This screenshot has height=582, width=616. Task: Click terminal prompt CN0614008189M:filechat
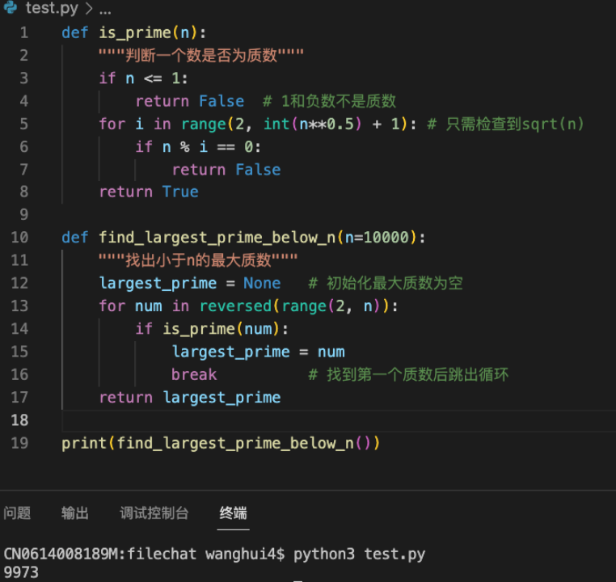click(100, 555)
